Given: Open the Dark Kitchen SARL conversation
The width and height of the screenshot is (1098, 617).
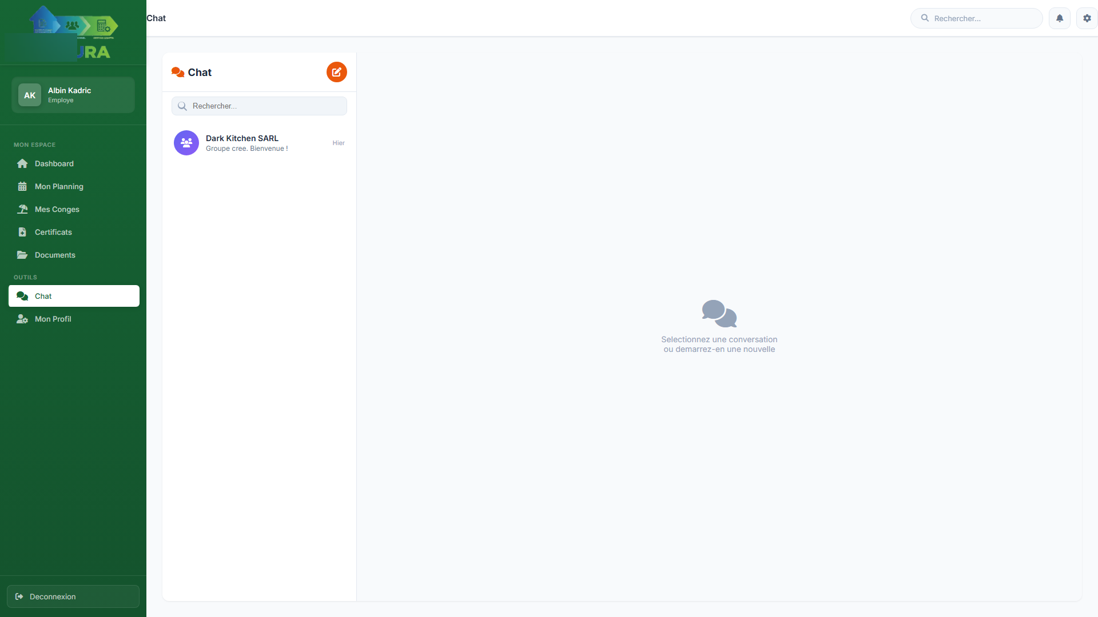Looking at the screenshot, I should pos(259,143).
